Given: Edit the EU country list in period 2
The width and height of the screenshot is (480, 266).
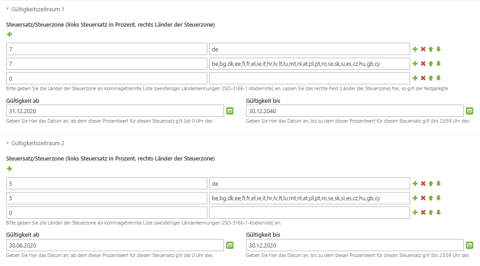Looking at the screenshot, I should [x=310, y=198].
